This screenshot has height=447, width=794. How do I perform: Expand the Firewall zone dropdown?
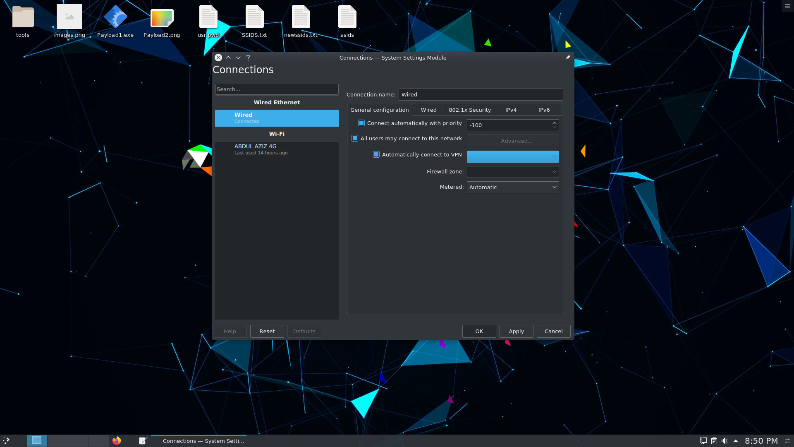[x=513, y=171]
